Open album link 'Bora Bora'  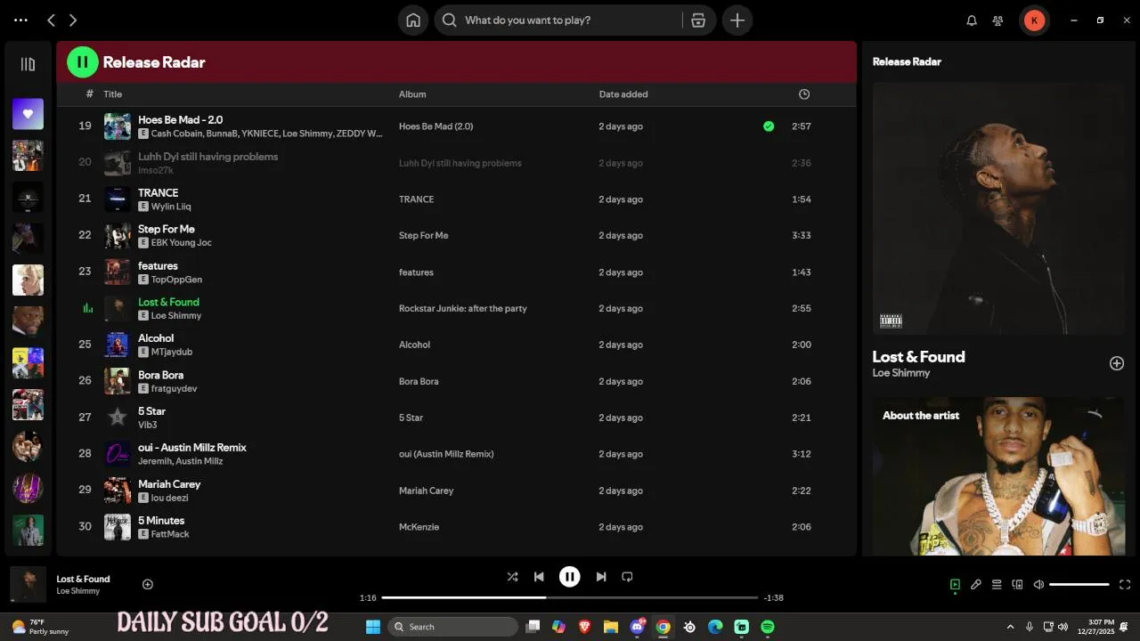tap(419, 381)
